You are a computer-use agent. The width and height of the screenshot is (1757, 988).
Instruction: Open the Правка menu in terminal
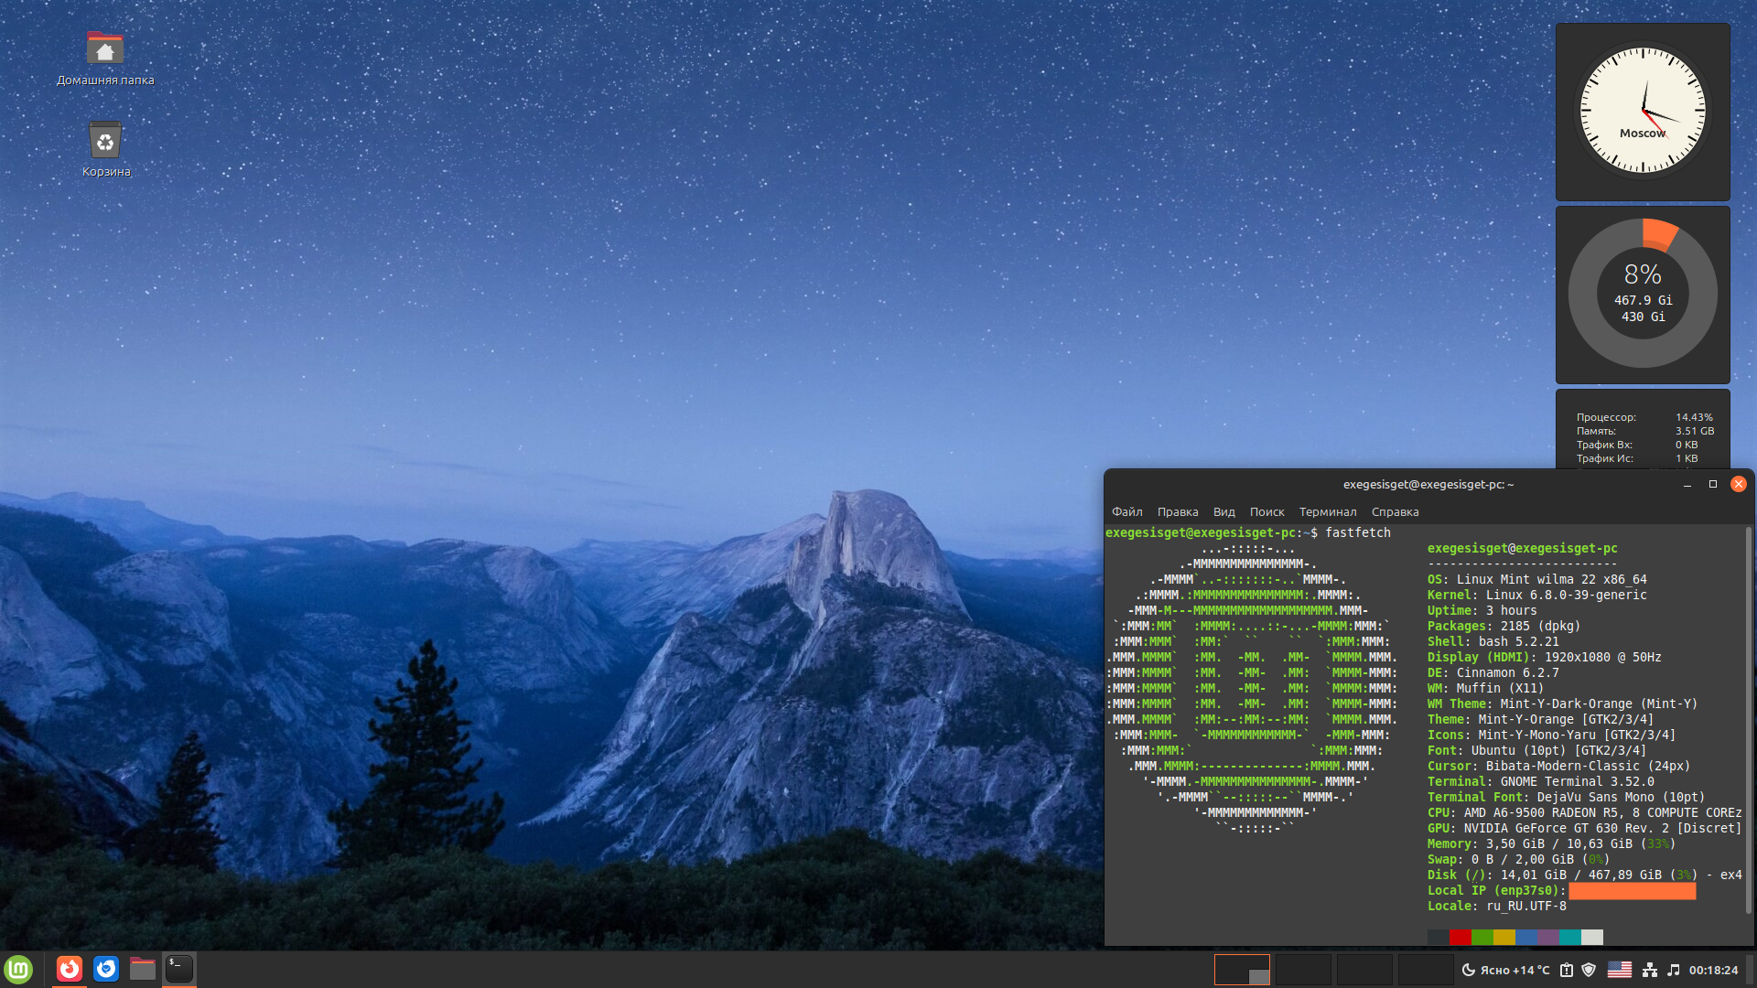(1178, 512)
